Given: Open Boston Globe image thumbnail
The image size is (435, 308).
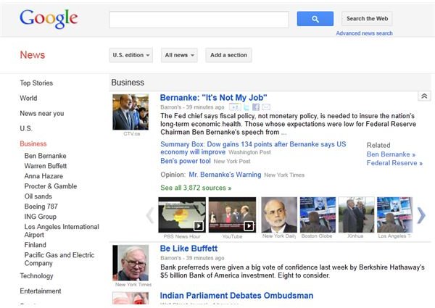Looking at the screenshot, I should [x=318, y=215].
